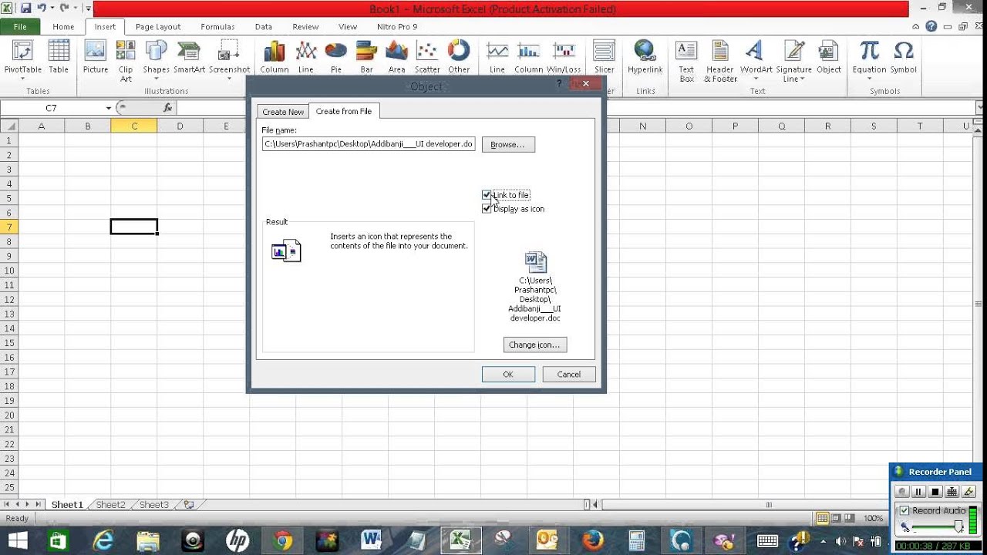Image resolution: width=987 pixels, height=555 pixels.
Task: Open the Nitro Pro 9 tab
Action: [397, 26]
